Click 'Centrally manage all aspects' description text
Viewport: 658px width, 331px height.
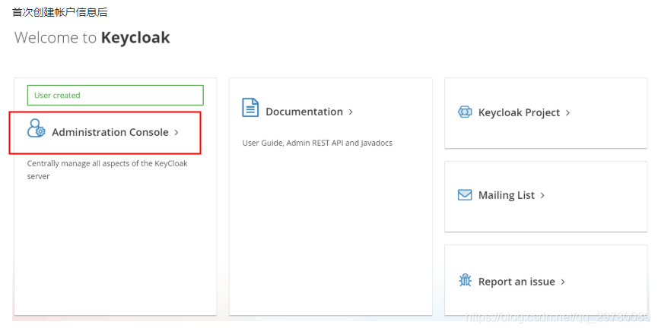107,170
